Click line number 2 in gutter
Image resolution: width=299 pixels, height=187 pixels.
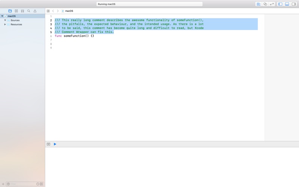pyautogui.click(x=51, y=20)
